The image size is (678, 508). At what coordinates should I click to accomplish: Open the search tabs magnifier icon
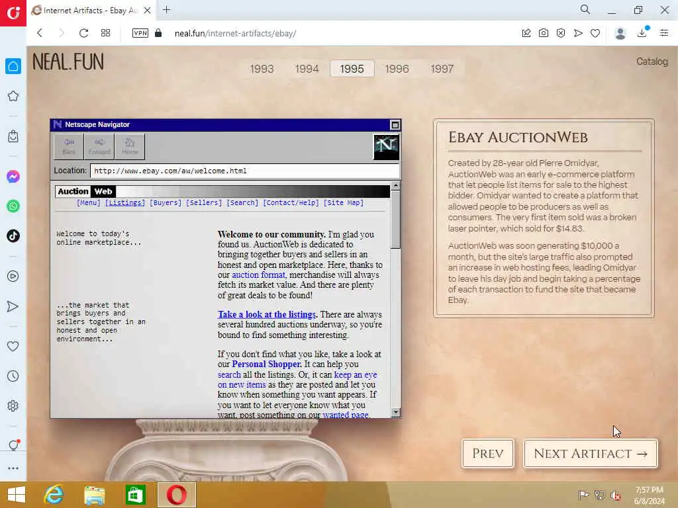pyautogui.click(x=585, y=9)
